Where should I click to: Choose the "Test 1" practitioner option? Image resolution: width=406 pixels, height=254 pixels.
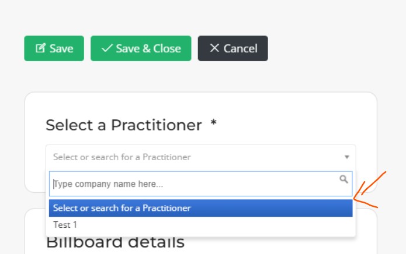tap(65, 225)
